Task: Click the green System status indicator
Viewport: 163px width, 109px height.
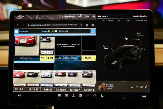Action: (x=49, y=31)
